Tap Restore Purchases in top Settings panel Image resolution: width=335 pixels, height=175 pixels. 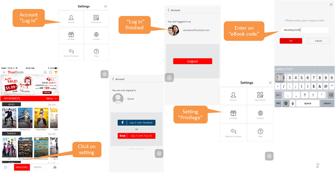pyautogui.click(x=71, y=52)
